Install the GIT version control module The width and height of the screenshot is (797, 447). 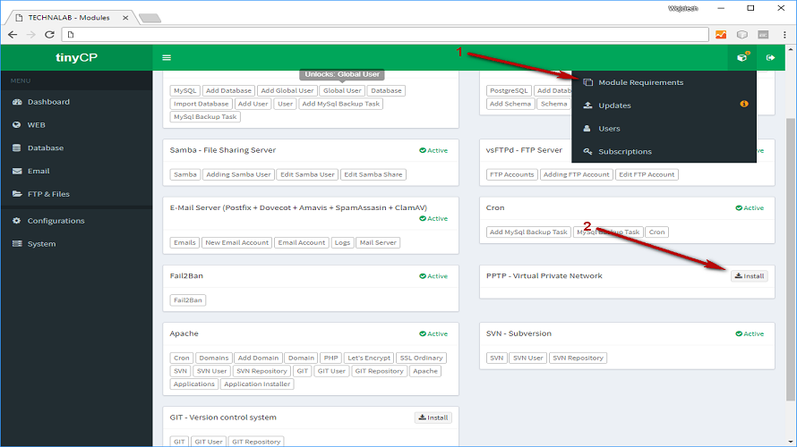(433, 417)
